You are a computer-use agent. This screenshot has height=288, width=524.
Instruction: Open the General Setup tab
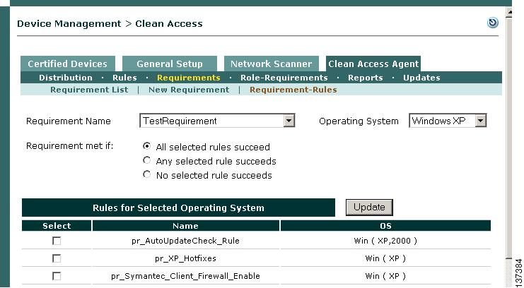tap(170, 64)
